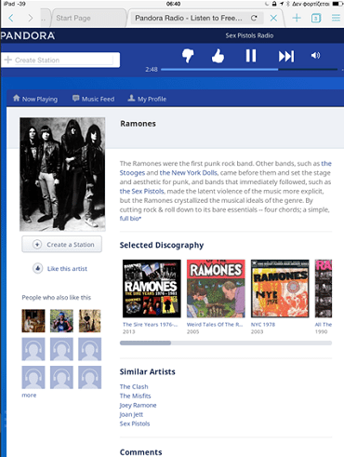This screenshot has height=457, width=344.
Task: Open the tab overview icon
Action: 316,18
